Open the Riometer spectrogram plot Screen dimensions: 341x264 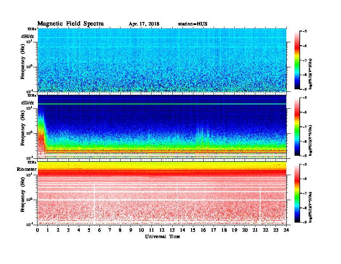(x=162, y=193)
